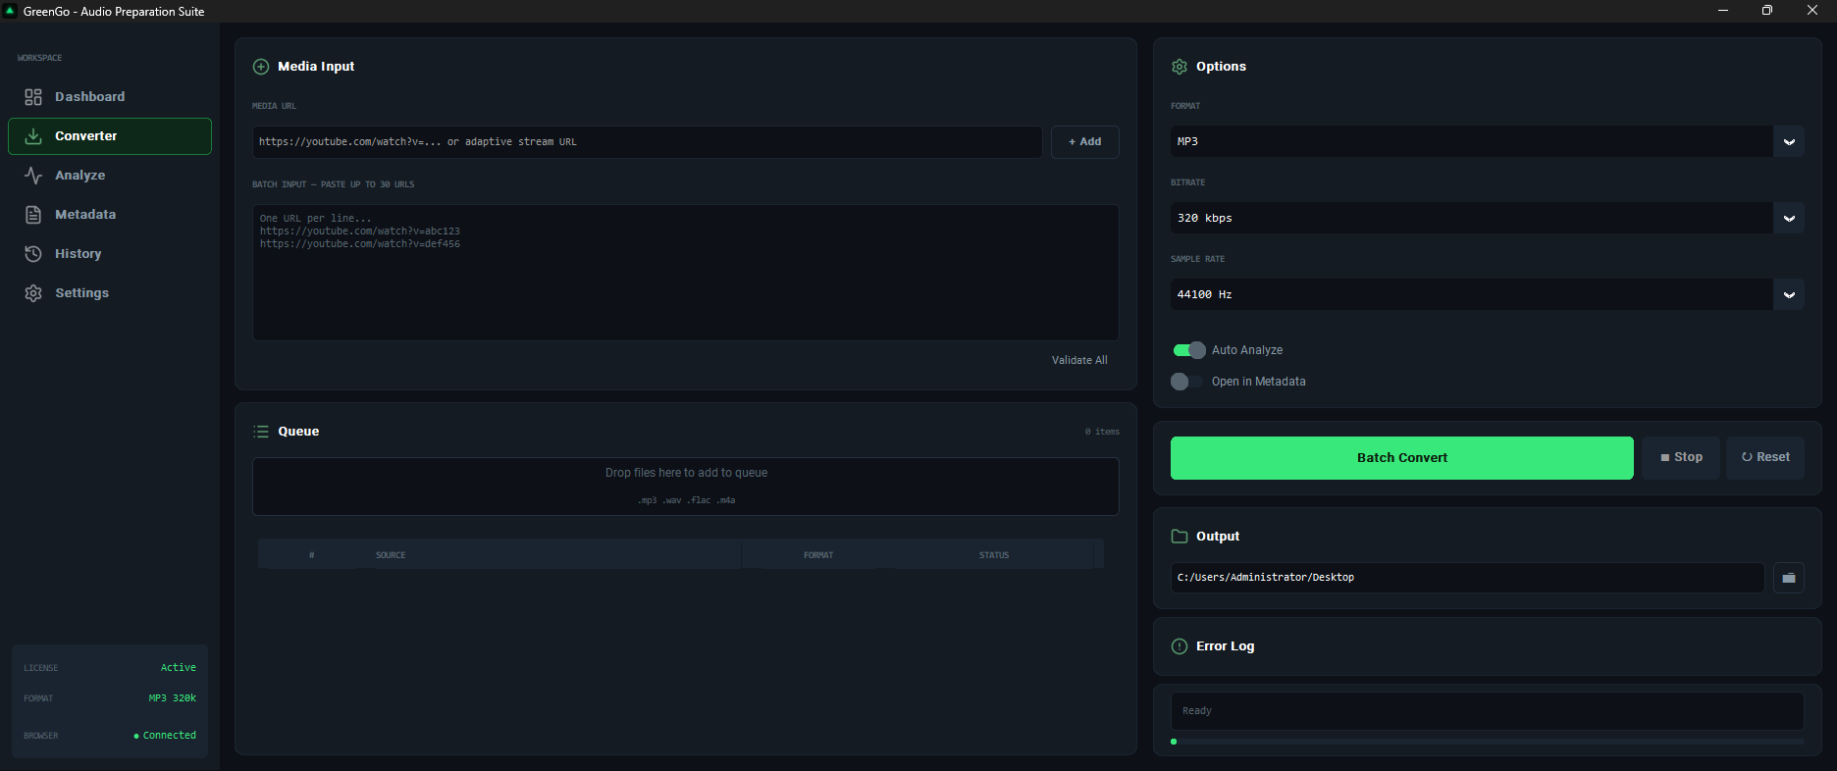Click the Options gear icon
The height and width of the screenshot is (771, 1837).
[x=1180, y=67]
